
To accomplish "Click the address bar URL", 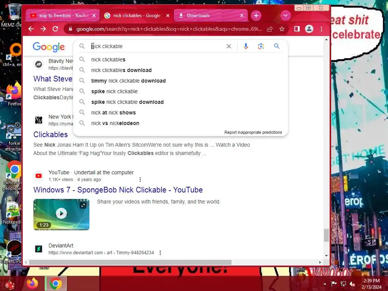I will coord(169,29).
